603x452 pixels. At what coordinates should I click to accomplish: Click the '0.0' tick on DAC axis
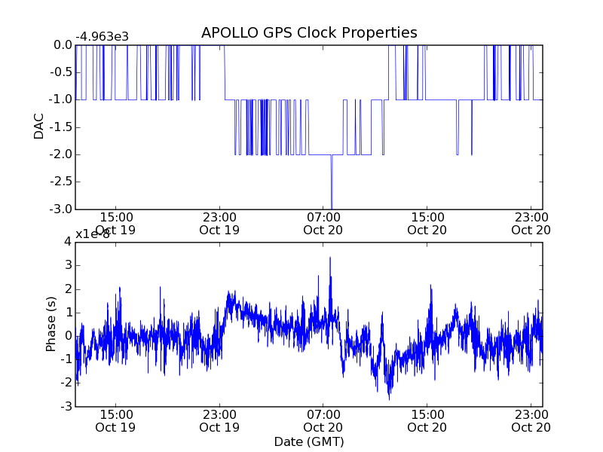(x=63, y=45)
